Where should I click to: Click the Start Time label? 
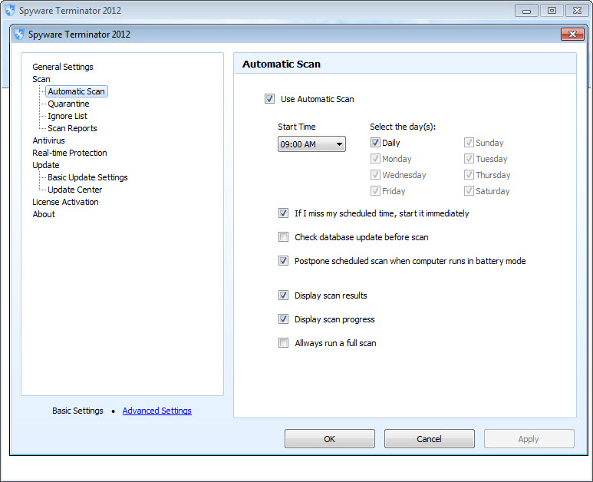click(296, 127)
